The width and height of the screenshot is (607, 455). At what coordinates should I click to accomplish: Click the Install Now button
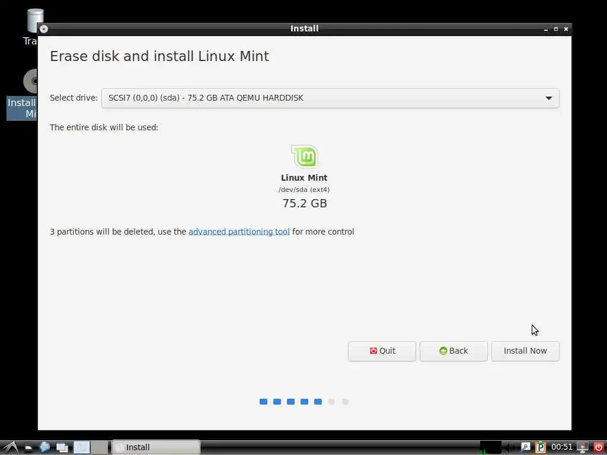pos(525,351)
